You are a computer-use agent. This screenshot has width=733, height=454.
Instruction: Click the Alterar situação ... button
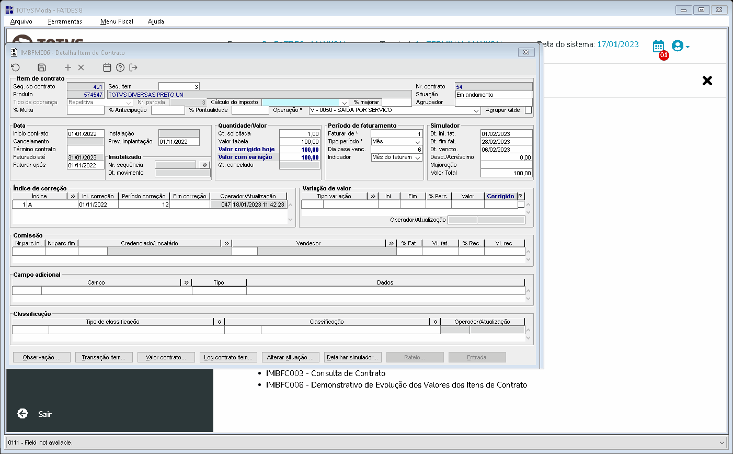[x=290, y=357]
